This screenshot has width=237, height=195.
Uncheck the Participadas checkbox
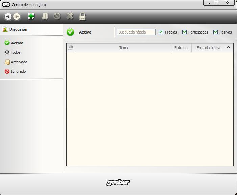(184, 32)
